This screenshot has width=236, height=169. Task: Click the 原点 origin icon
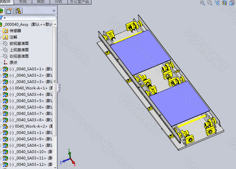(5, 62)
